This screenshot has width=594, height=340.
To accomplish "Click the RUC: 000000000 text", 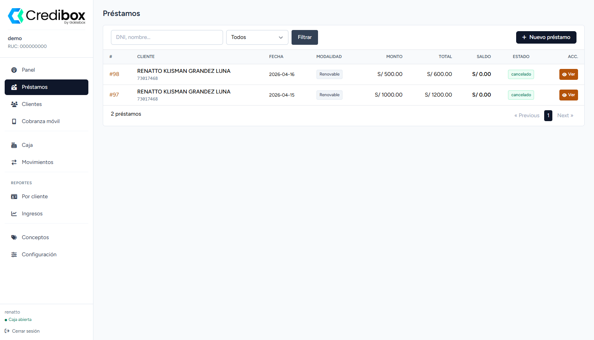I will click(x=27, y=46).
